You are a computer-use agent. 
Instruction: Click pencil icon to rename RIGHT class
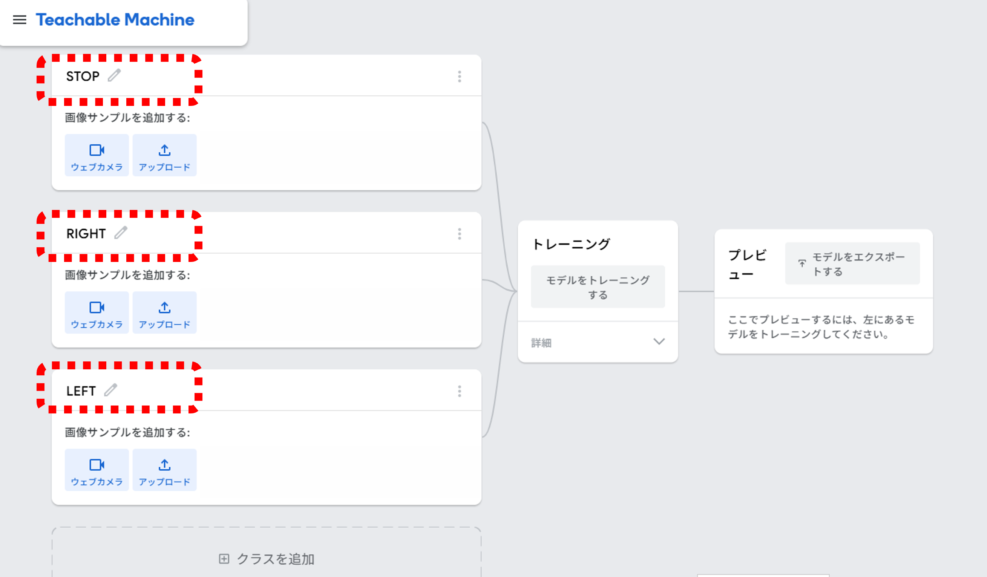click(x=121, y=233)
